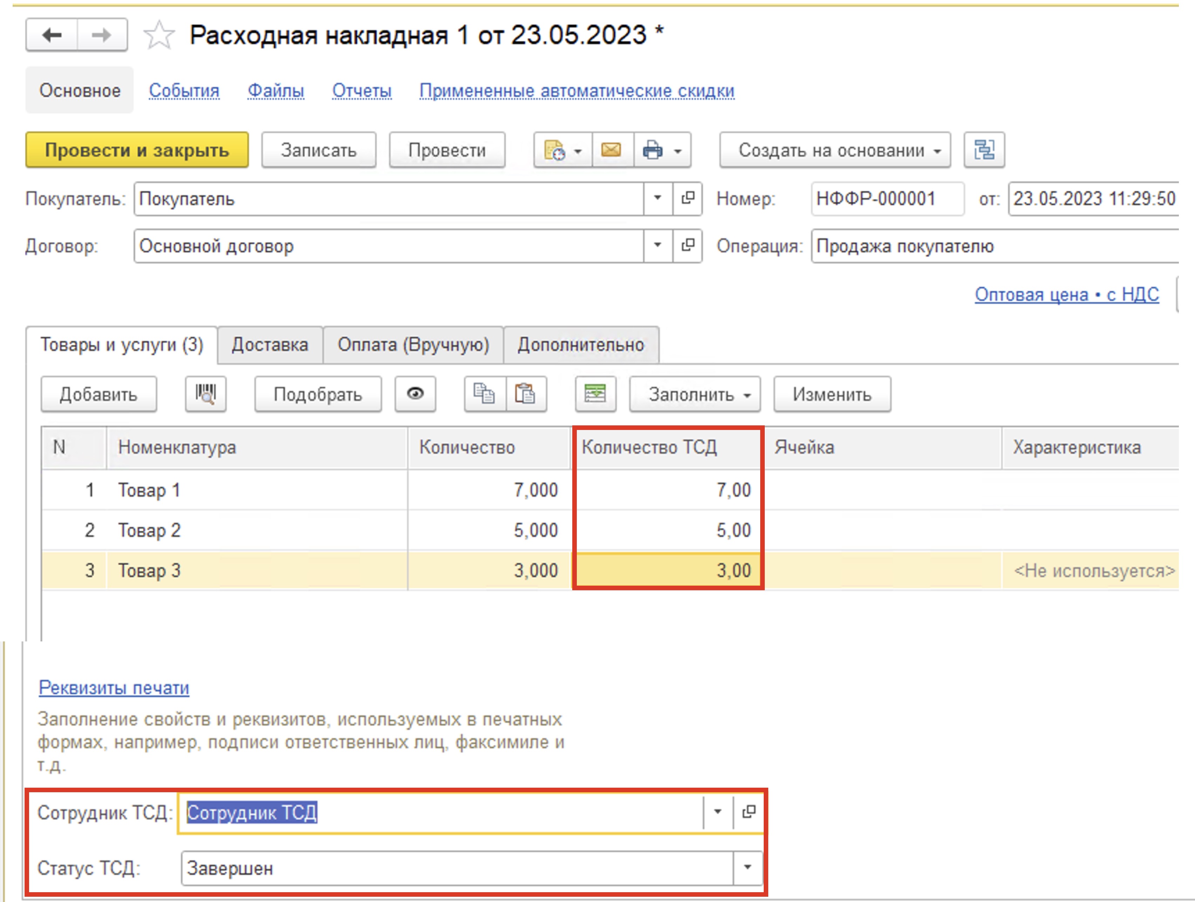The height and width of the screenshot is (902, 1195).
Task: Click the Изменить button
Action: [832, 395]
